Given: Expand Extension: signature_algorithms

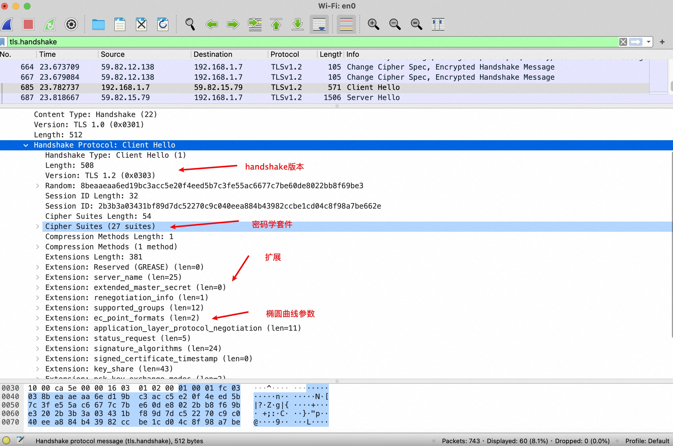Looking at the screenshot, I should 37,349.
